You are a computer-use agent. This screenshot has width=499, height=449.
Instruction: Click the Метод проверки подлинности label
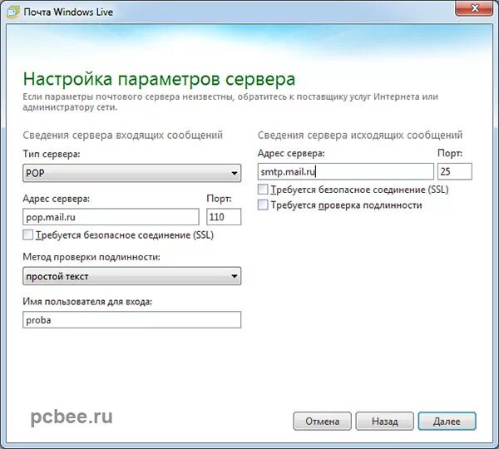click(x=91, y=257)
